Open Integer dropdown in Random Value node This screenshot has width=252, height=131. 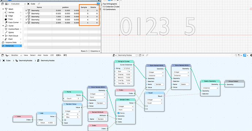[72, 111]
